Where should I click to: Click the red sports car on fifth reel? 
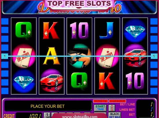click(135, 56)
